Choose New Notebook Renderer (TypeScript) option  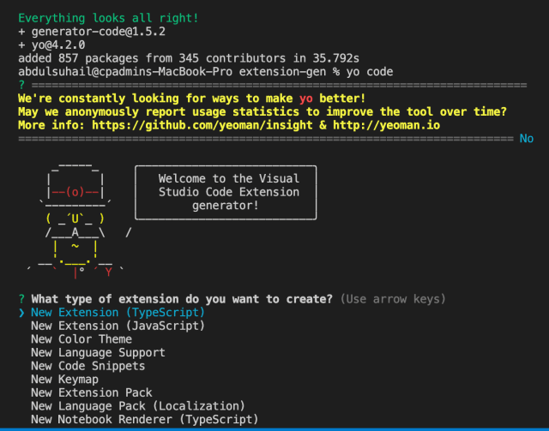pyautogui.click(x=144, y=419)
